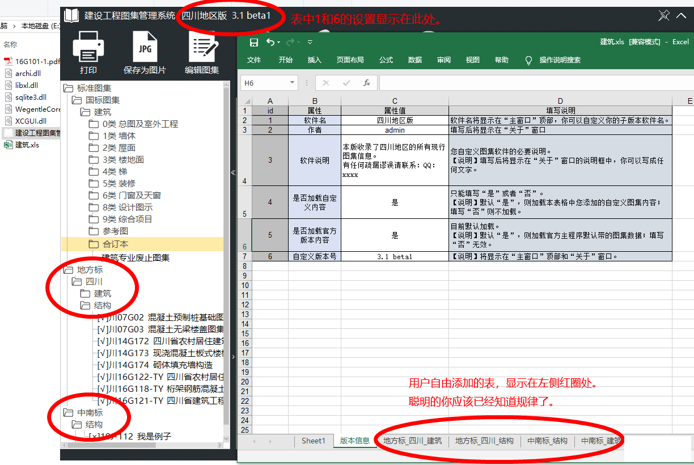Open the Sheet1 worksheet tab
Viewport: 694px width, 465px height.
point(314,441)
